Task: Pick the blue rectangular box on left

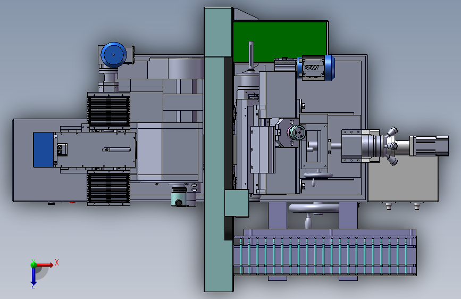Action: [x=44, y=149]
